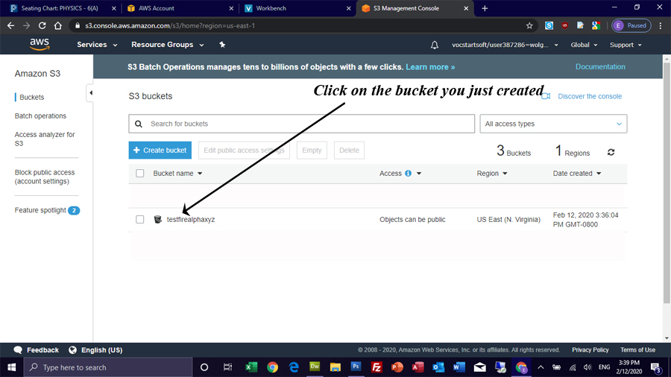
Task: Select the testfirealphaxyz bucket checkbox
Action: click(140, 220)
